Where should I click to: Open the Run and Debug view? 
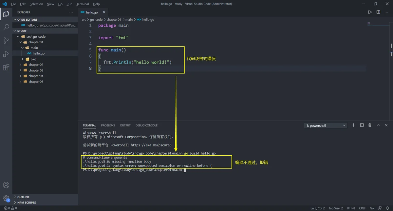[x=6, y=54]
